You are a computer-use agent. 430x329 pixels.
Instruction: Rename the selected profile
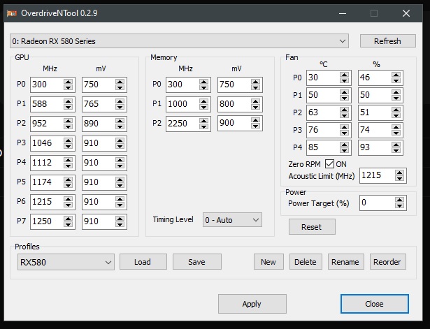(x=345, y=262)
